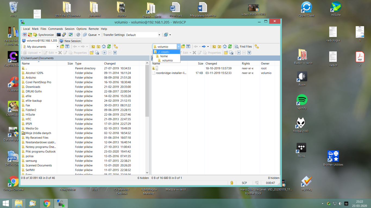This screenshot has height=208, width=371.
Task: Open the Remote menu
Action: click(94, 29)
